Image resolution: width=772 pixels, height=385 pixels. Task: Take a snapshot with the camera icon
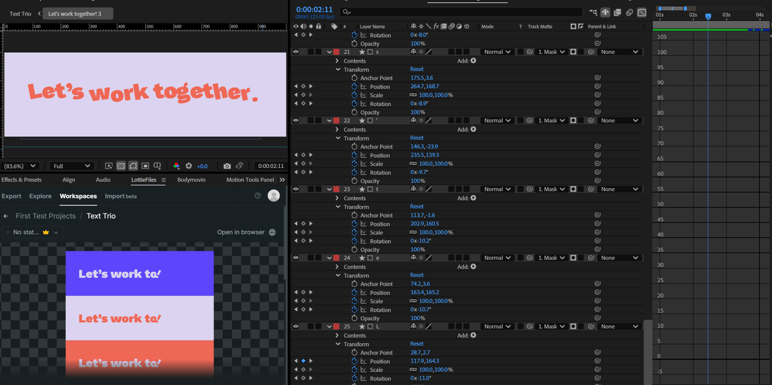(x=227, y=166)
